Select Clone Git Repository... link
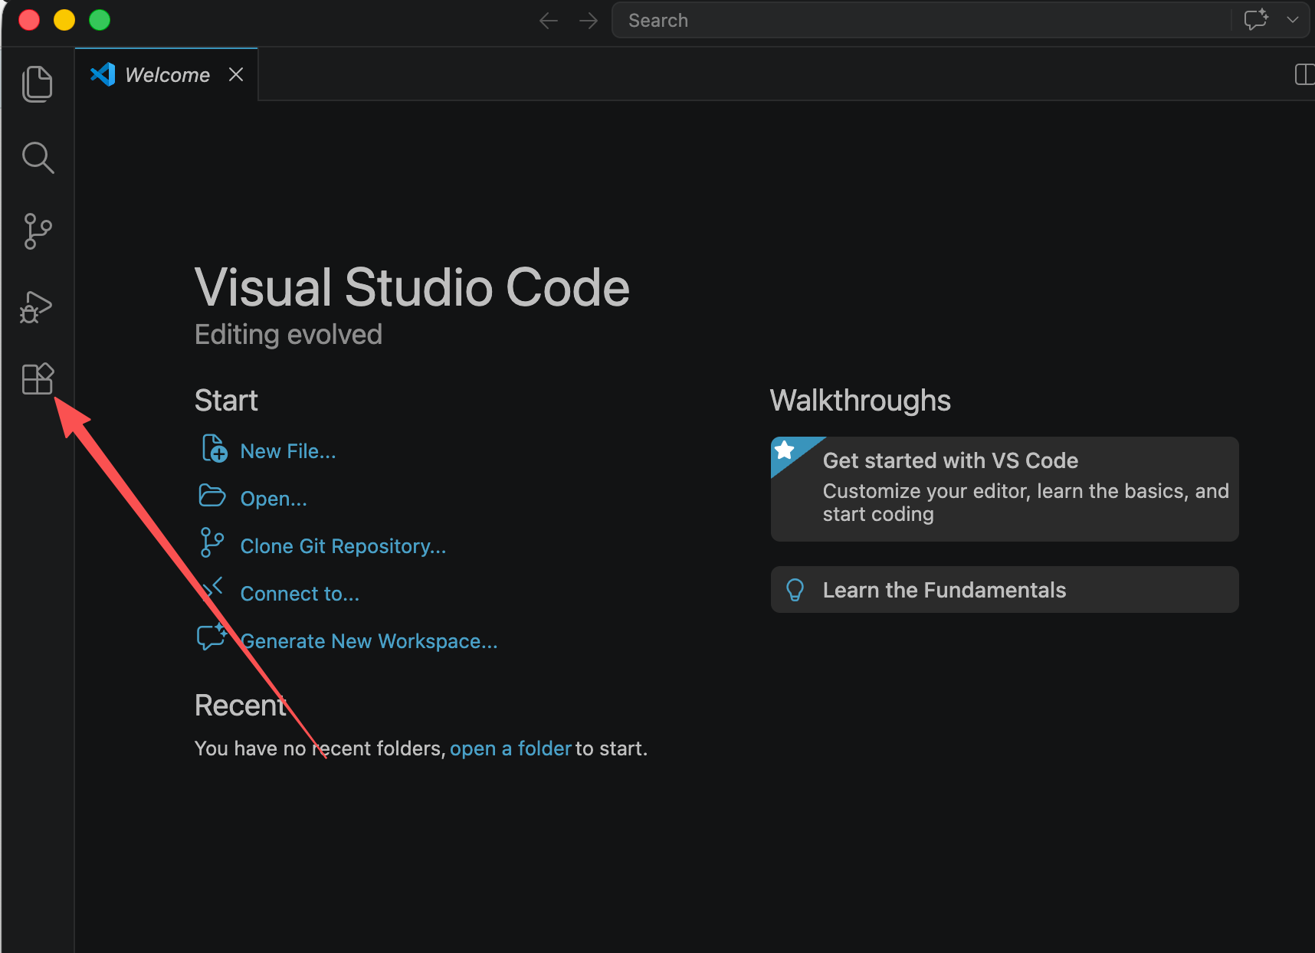The image size is (1315, 953). coord(343,546)
